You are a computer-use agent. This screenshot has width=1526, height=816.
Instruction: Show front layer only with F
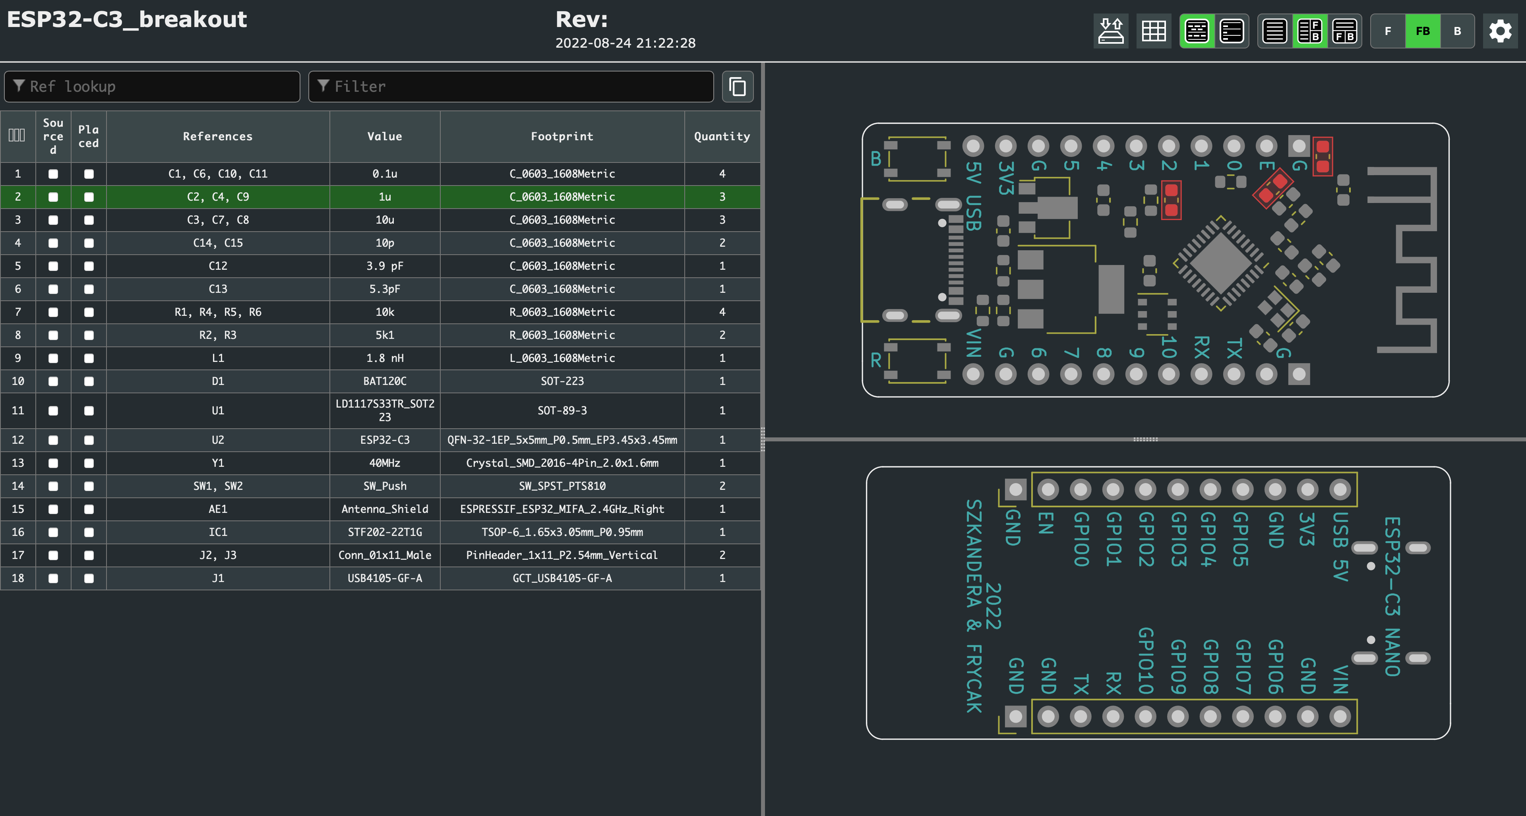(x=1388, y=31)
